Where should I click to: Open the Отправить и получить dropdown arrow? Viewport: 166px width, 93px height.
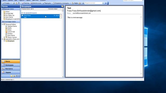[x=70, y=3]
